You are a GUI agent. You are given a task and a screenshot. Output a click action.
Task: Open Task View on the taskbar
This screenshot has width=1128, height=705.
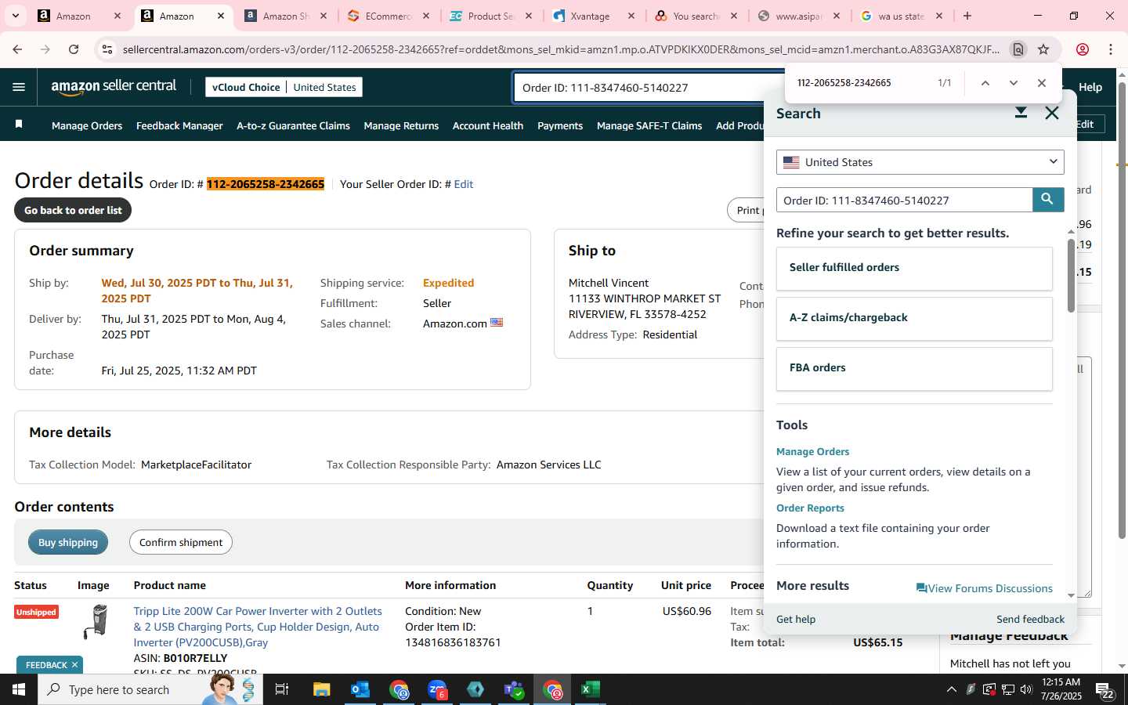pos(282,689)
